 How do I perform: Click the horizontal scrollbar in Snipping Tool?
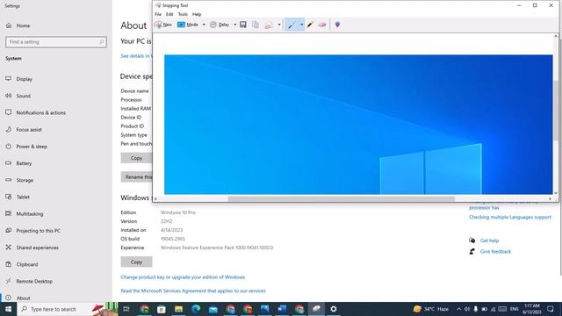[x=342, y=199]
